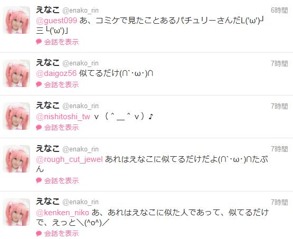Viewport: 293px width, 239px height.
Task: Click the えなこ display name in first tweet
Action: (48, 10)
